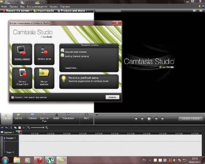The image size is (205, 164).
Task: Open the Правка menu
Action: (x=14, y=6)
